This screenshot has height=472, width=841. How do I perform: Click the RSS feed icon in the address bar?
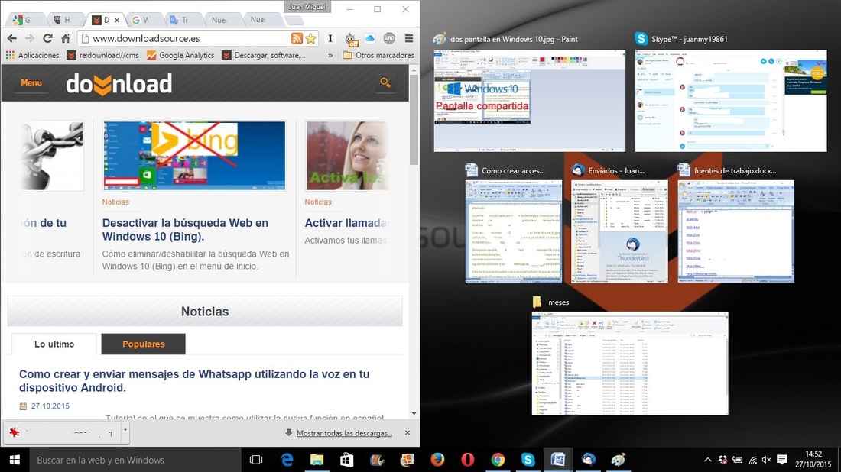[297, 38]
